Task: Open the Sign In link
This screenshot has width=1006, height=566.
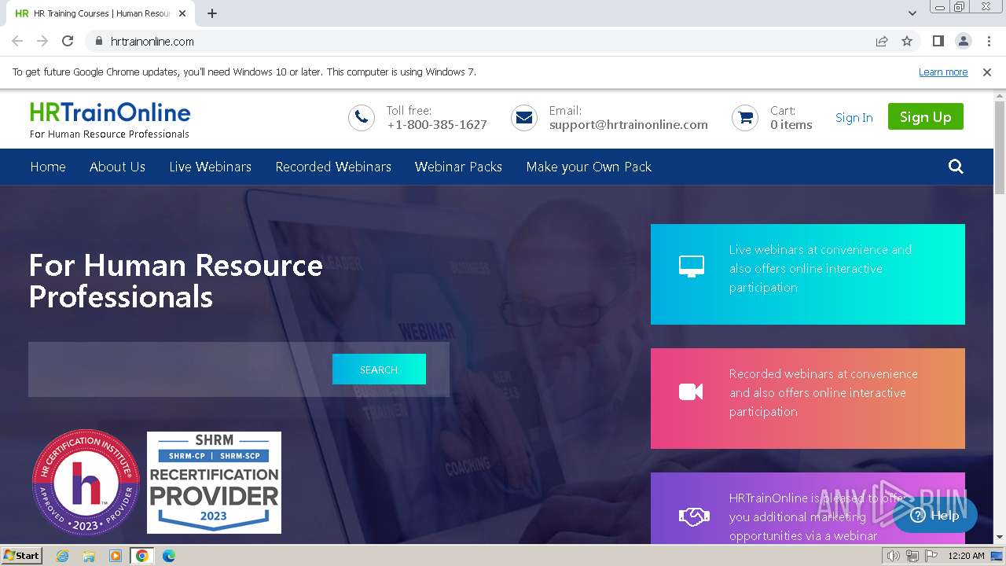Action: (854, 118)
